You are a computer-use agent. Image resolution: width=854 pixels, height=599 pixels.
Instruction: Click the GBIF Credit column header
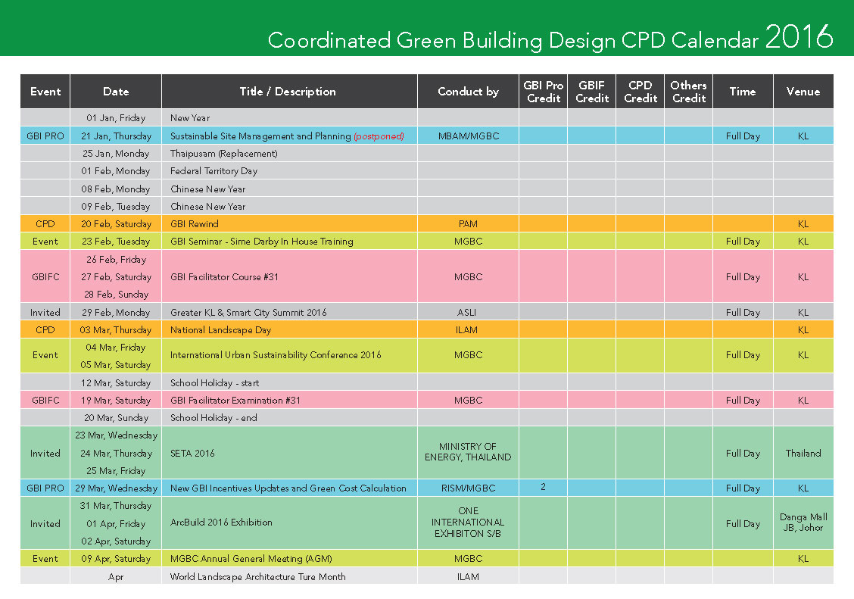592,92
